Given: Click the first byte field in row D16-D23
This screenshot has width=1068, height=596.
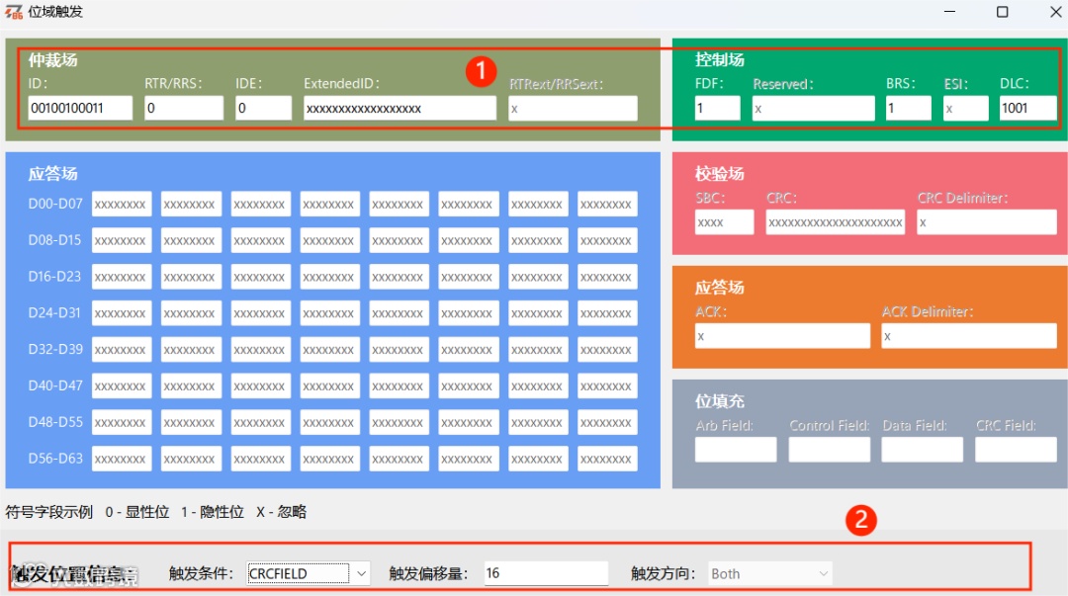Looking at the screenshot, I should (122, 277).
